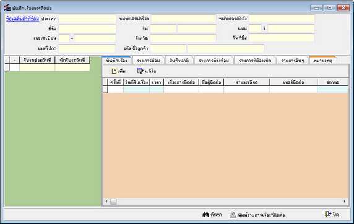Click the แบบ input field
This screenshot has width=354, height=224.
point(256,28)
